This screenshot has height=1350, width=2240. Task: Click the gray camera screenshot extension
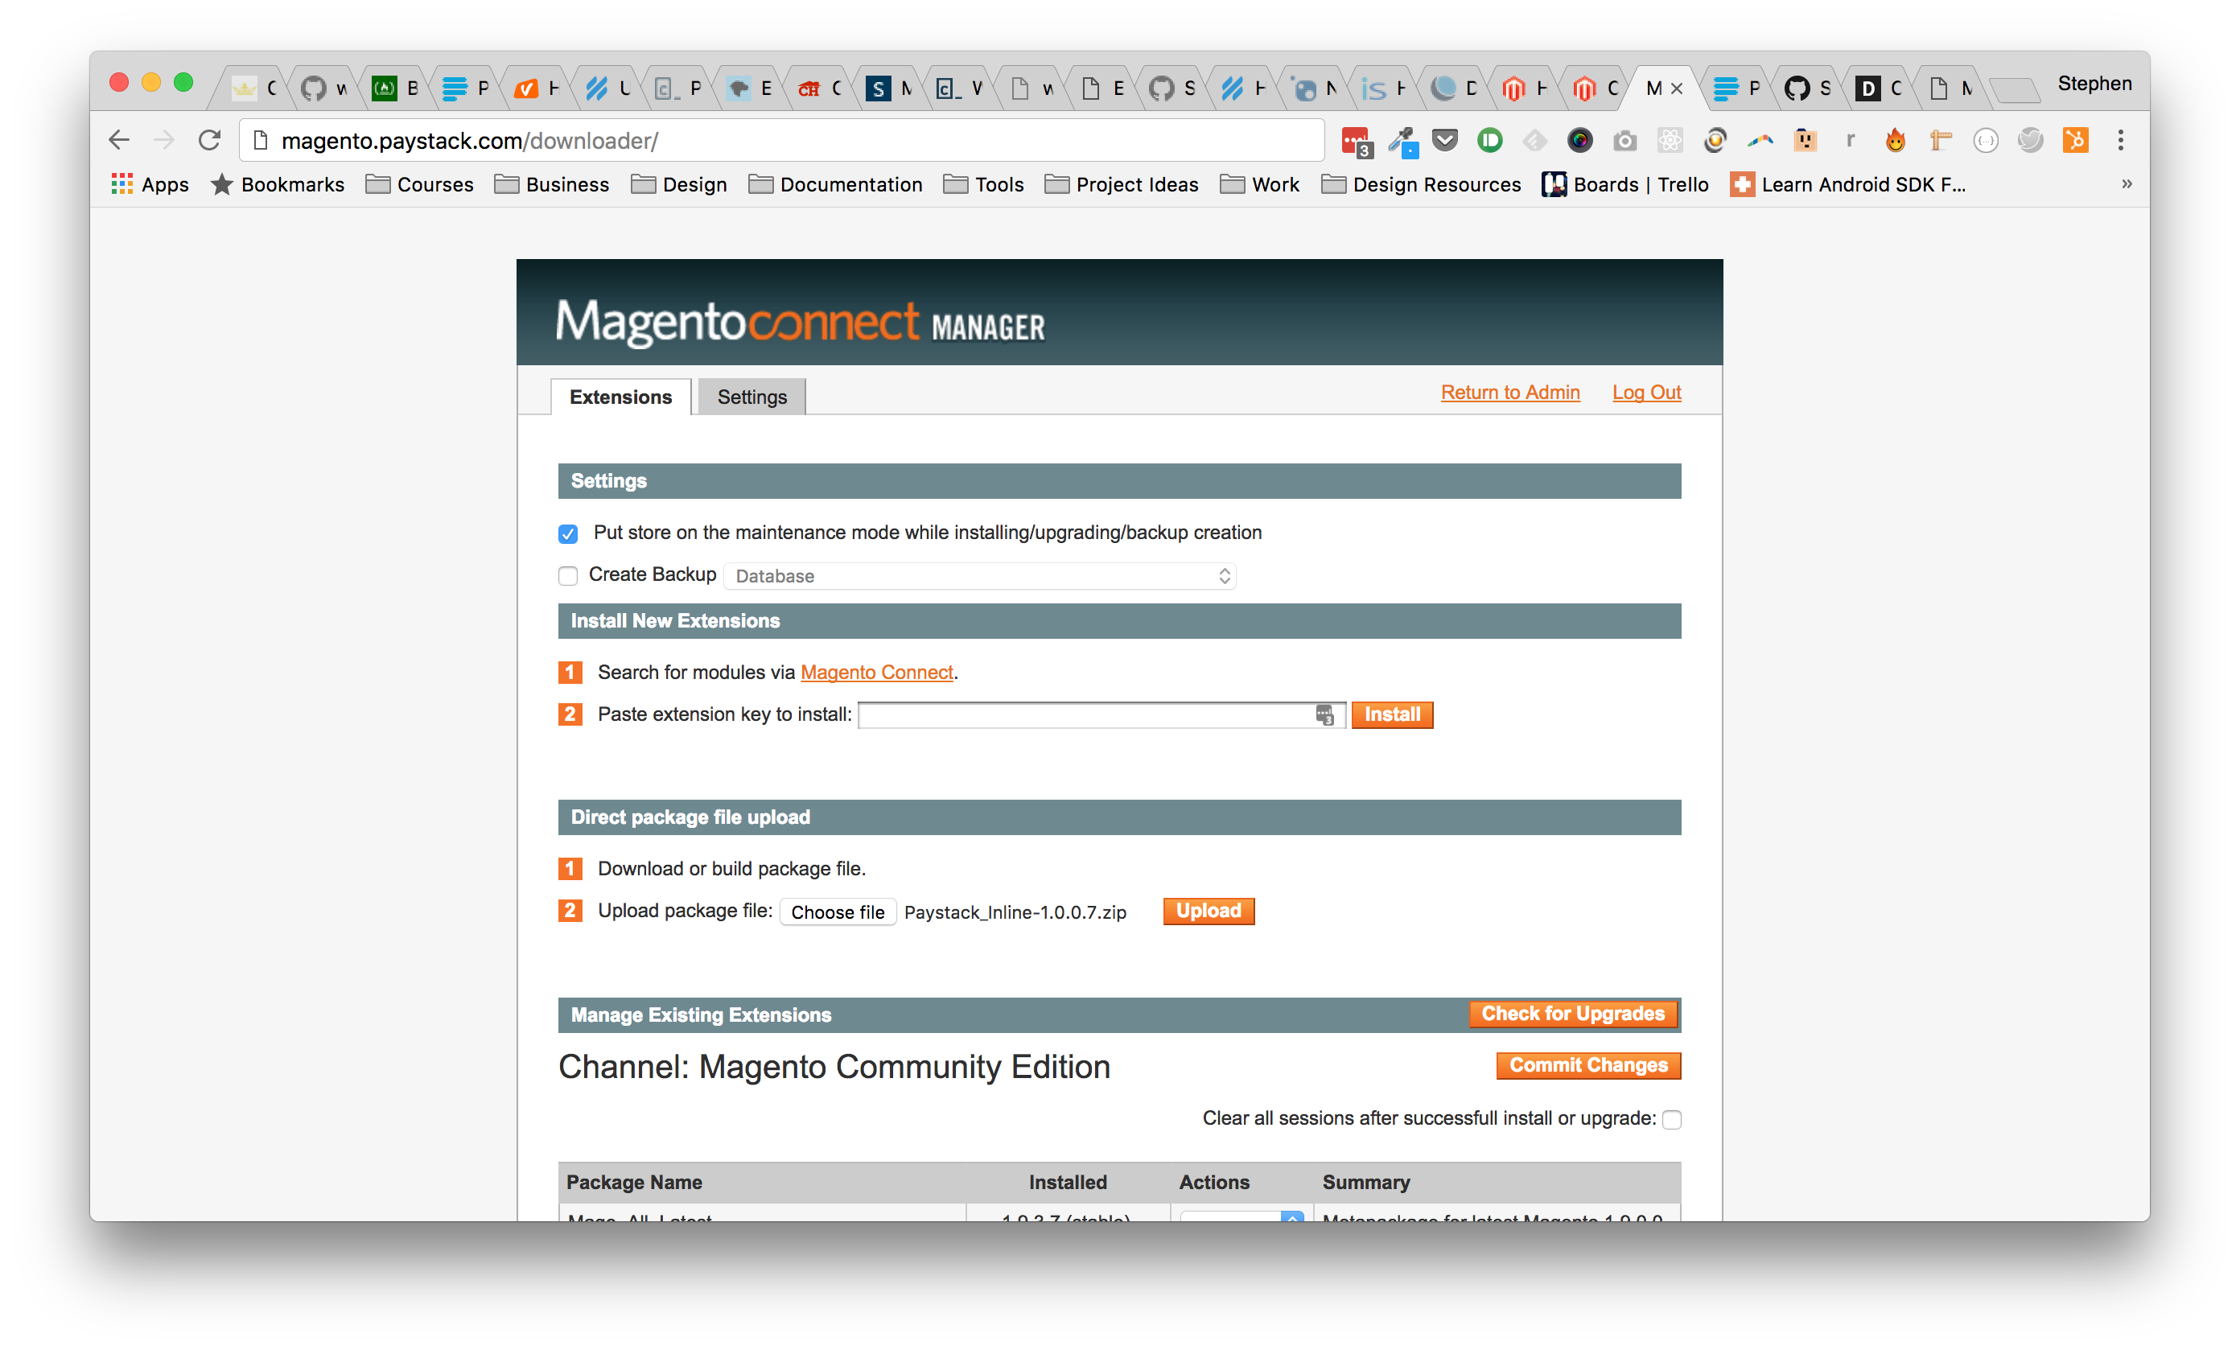pos(1624,141)
